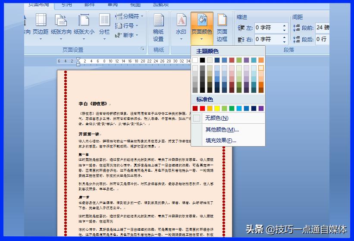
Task: Open the 纸张大小 paper size list
Action: [x=84, y=27]
